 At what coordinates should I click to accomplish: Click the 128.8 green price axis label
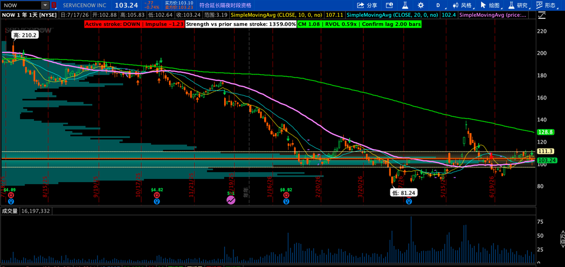coord(545,133)
